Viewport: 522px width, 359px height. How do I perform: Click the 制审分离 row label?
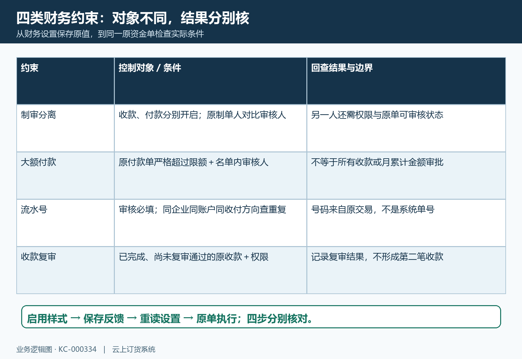65,128
